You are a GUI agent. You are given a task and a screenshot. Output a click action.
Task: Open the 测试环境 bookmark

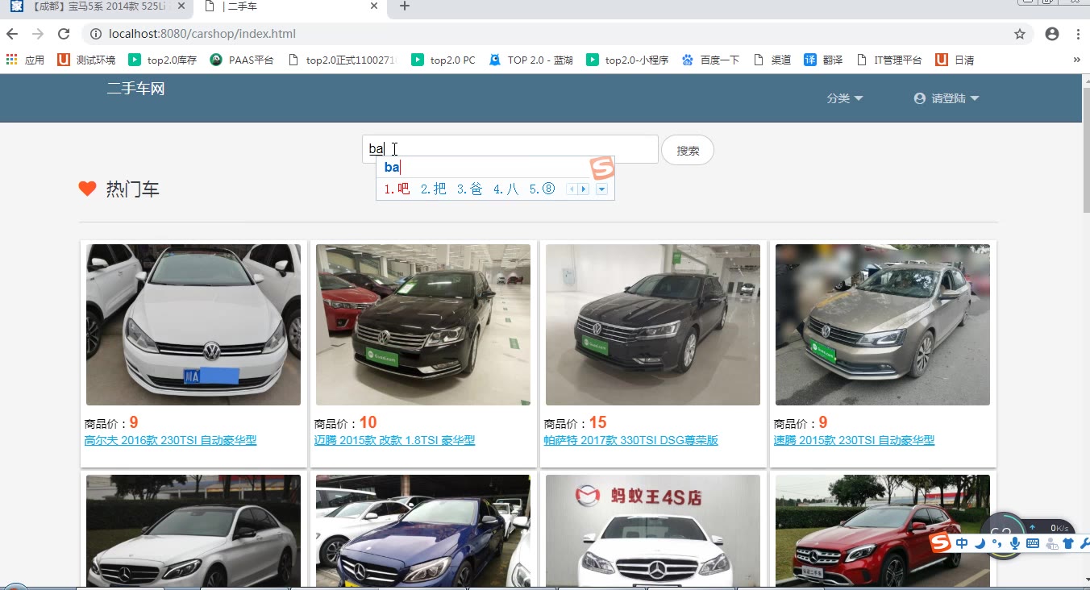coord(86,60)
